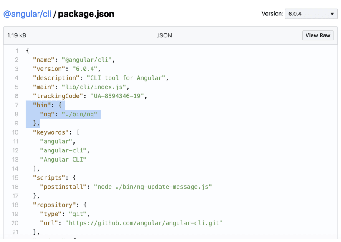Viewport: 341px width, 242px height.
Task: Click the 1.19 kB file size text
Action: pos(17,35)
